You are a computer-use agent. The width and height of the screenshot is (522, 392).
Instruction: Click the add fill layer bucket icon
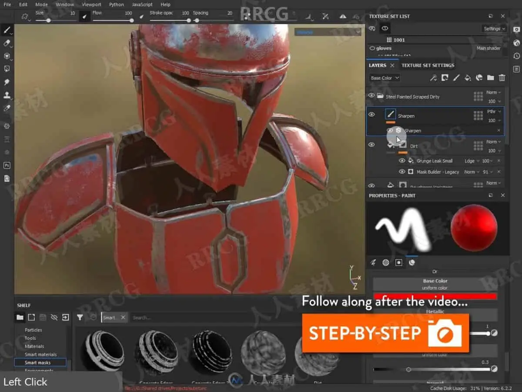(468, 78)
